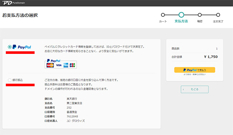
Task: Click the MasterCard icon in card badge
Action: (50, 65)
